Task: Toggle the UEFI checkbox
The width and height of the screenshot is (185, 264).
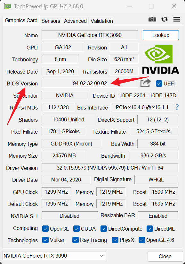Action: pos(159,84)
